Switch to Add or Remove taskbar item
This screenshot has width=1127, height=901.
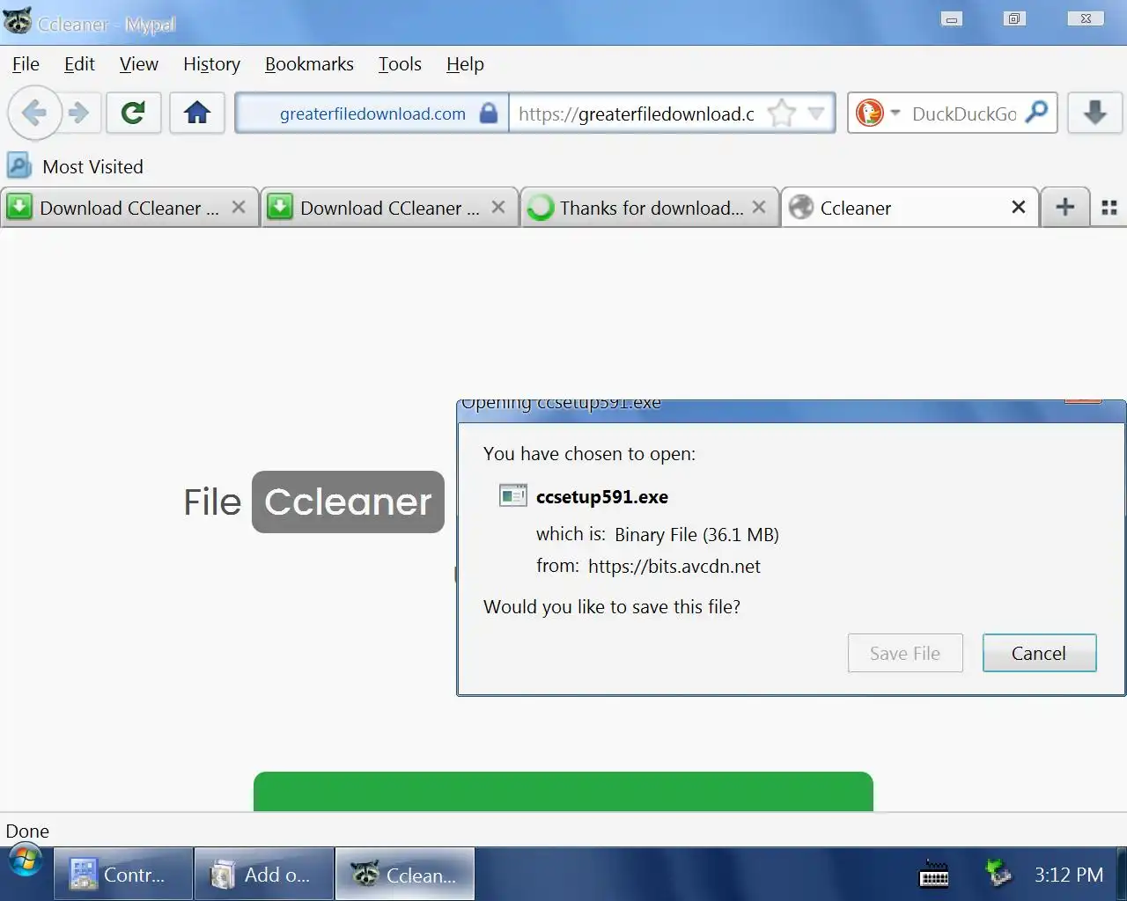[x=264, y=874]
